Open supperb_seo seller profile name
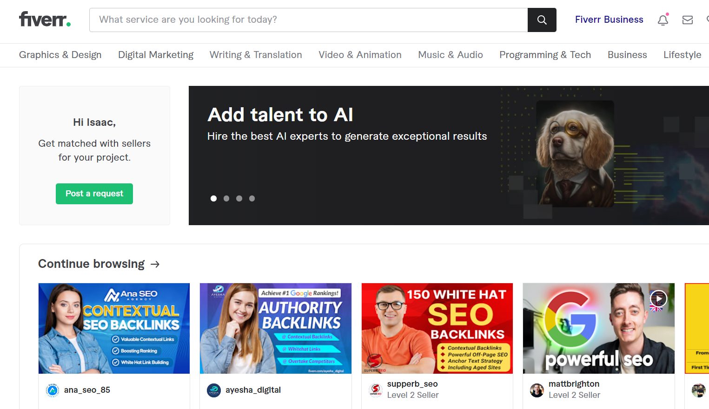The height and width of the screenshot is (409, 709). tap(412, 384)
